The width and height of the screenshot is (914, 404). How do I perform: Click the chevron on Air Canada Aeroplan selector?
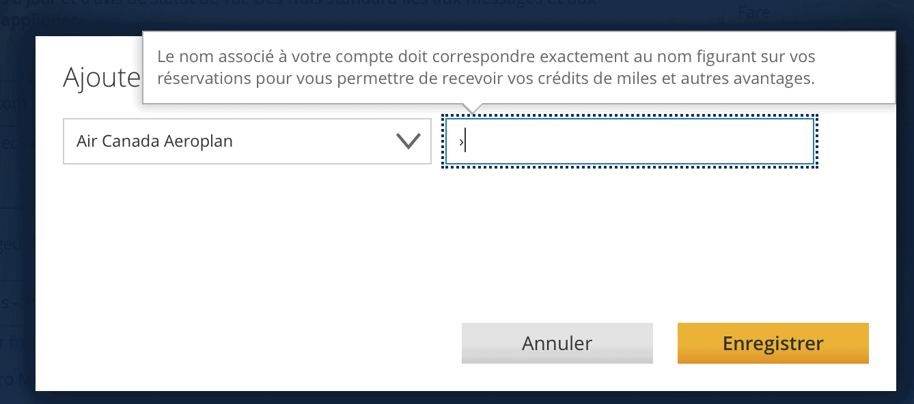[408, 141]
